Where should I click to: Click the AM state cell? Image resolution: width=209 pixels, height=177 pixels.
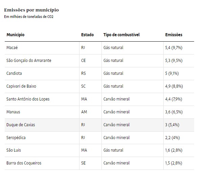coord(84,112)
